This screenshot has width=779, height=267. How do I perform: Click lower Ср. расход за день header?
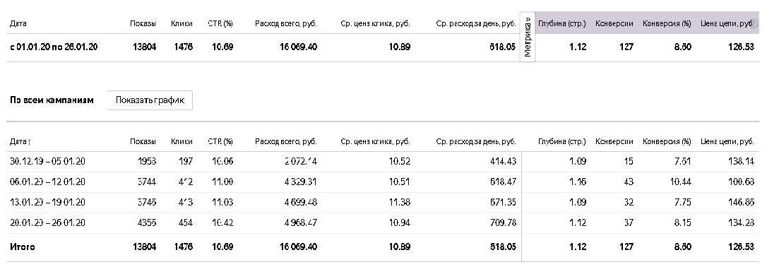476,142
